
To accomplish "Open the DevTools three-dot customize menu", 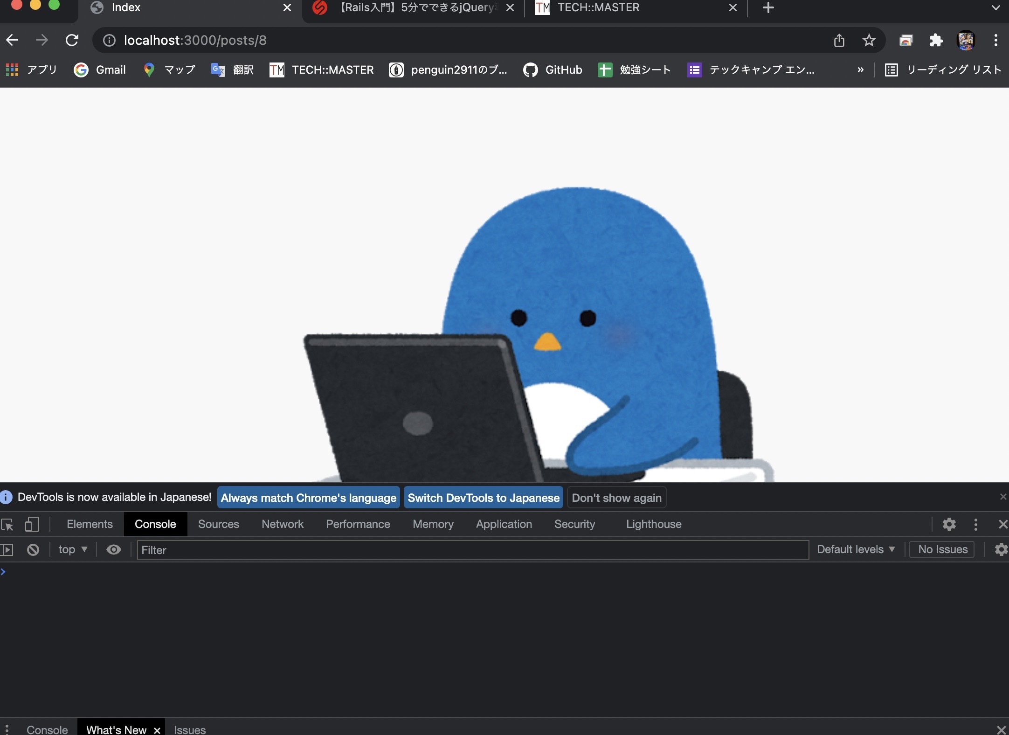I will point(975,524).
